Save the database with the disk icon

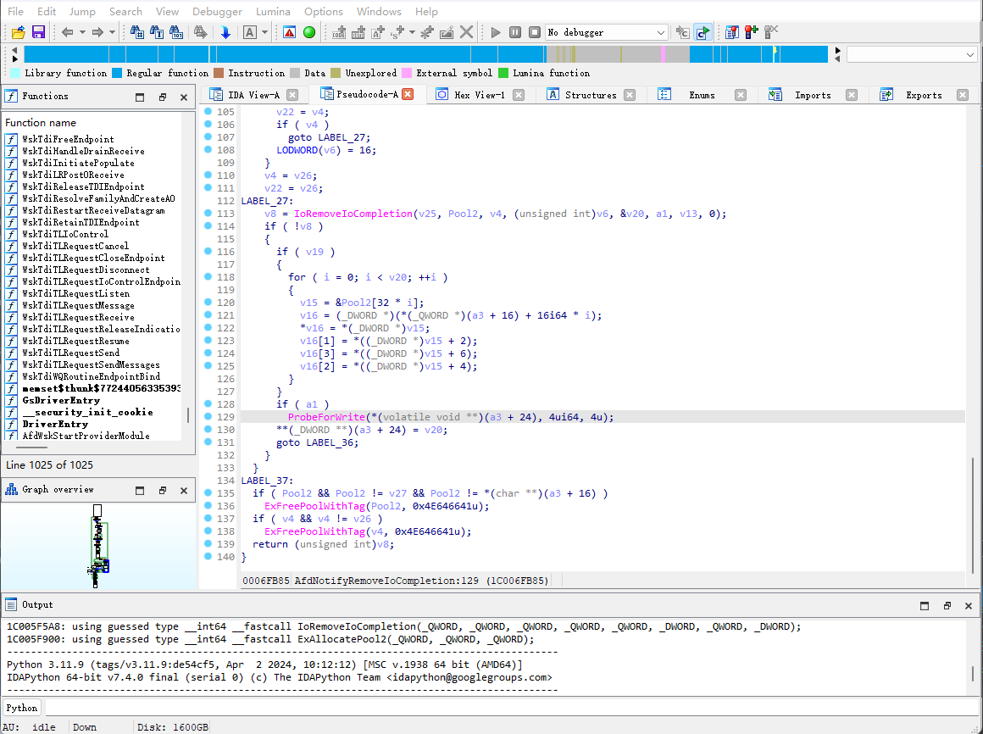39,32
